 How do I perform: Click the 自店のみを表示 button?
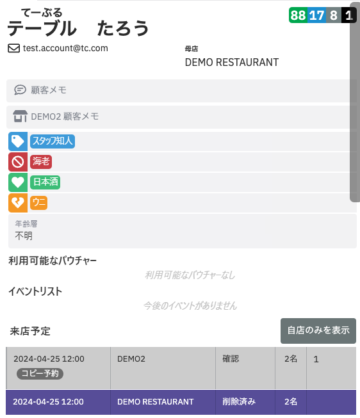click(318, 330)
